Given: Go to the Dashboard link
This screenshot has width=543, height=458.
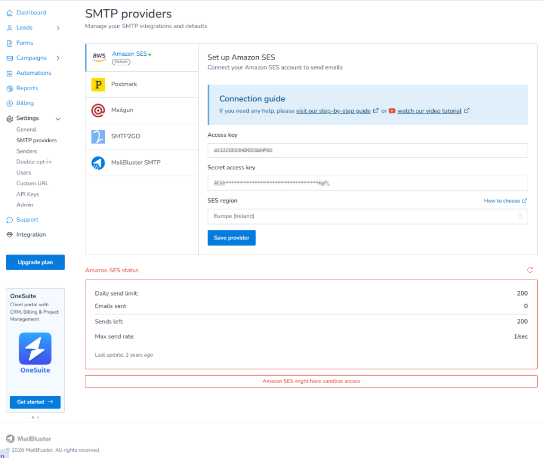Looking at the screenshot, I should tap(31, 13).
